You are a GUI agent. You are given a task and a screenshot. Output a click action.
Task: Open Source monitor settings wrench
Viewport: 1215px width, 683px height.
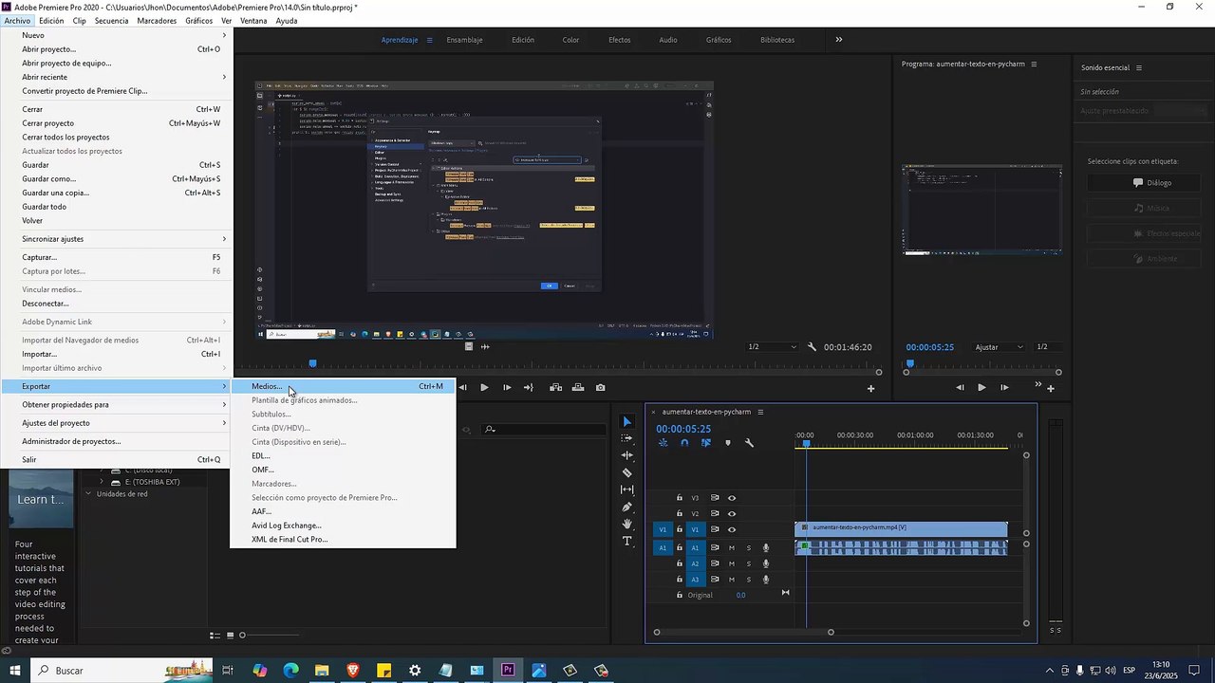pos(812,347)
